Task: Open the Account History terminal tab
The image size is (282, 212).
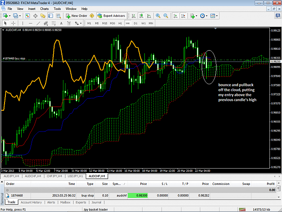Action: coord(31,202)
